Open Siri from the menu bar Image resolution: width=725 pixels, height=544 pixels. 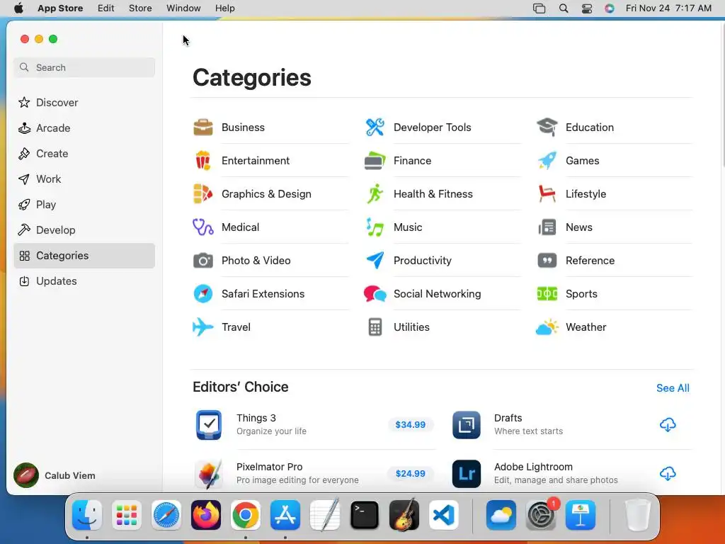point(610,8)
